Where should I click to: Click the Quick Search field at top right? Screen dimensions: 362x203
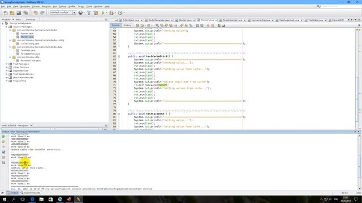(x=339, y=6)
